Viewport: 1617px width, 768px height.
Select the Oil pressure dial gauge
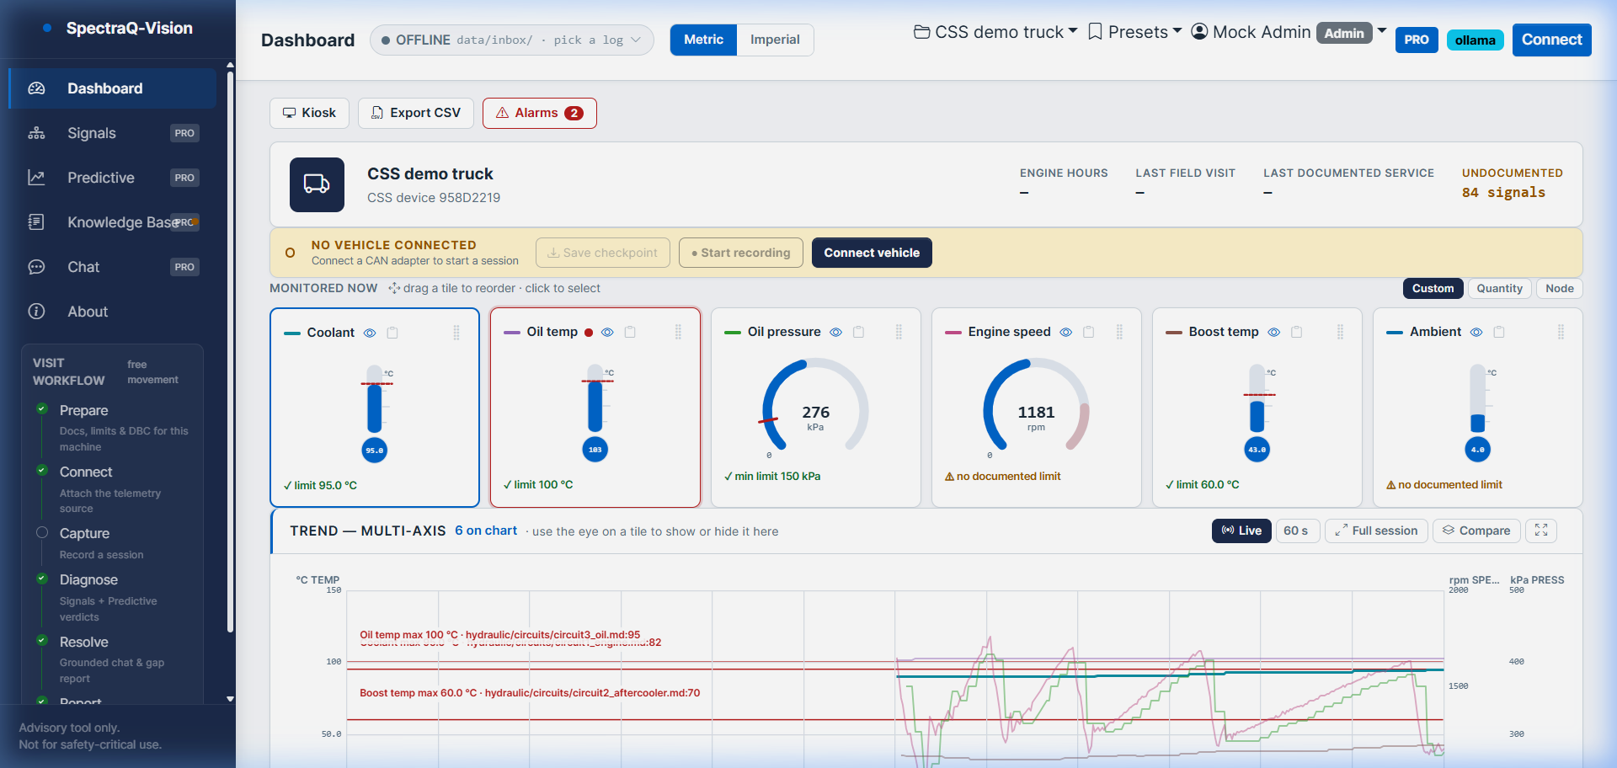tap(815, 408)
